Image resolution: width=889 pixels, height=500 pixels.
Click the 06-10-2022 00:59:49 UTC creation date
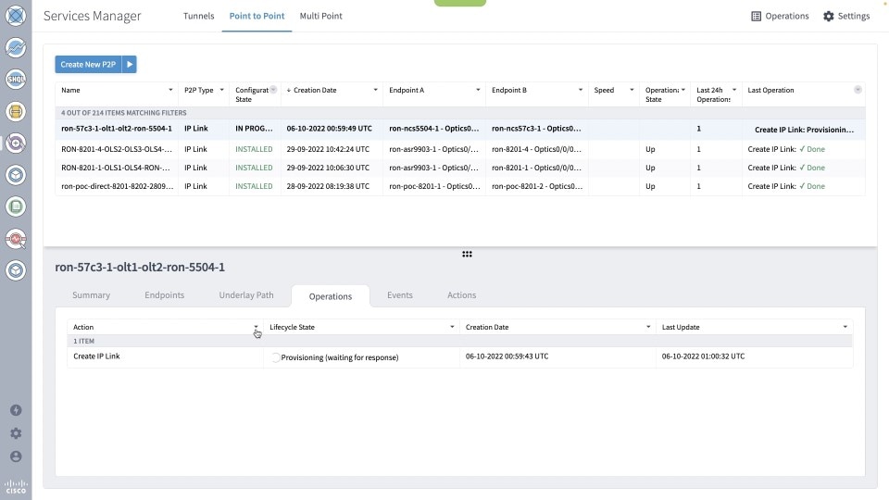(x=330, y=129)
